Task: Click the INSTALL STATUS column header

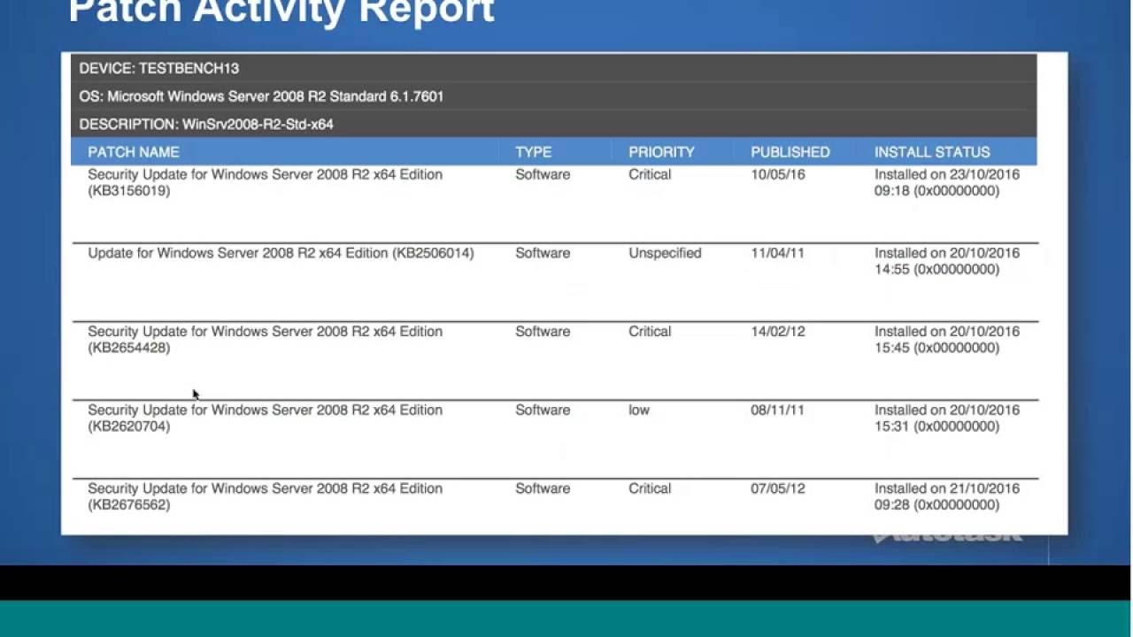Action: pos(932,152)
